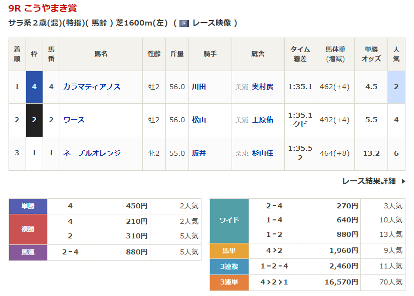Click the highlighted popularity cell for first place
The image size is (414, 296).
click(396, 87)
